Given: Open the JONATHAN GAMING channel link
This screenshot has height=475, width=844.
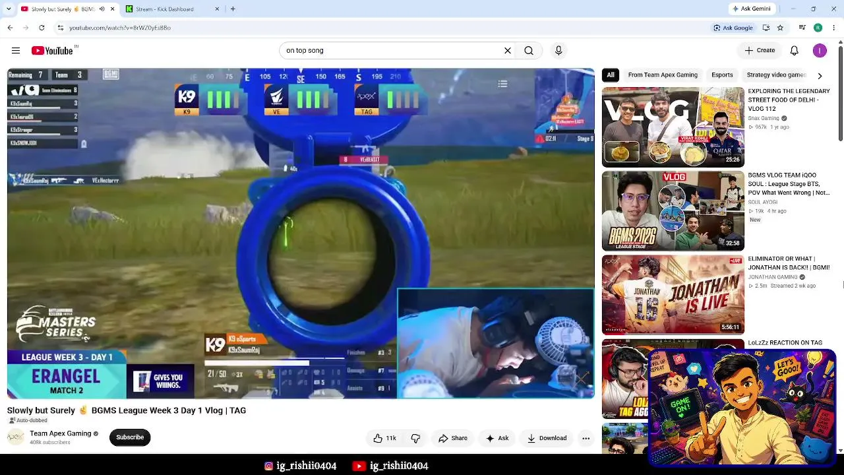Looking at the screenshot, I should (773, 277).
